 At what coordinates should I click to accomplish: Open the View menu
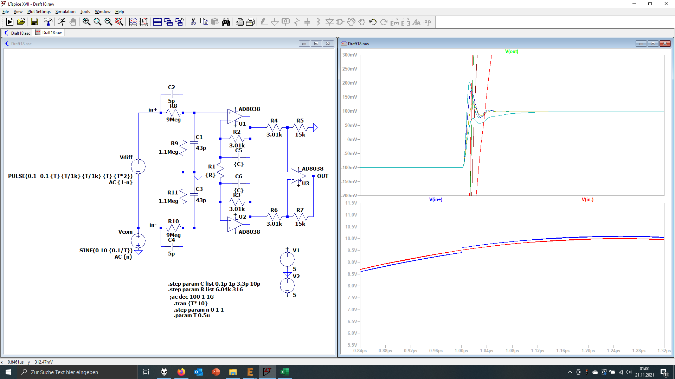tap(18, 12)
